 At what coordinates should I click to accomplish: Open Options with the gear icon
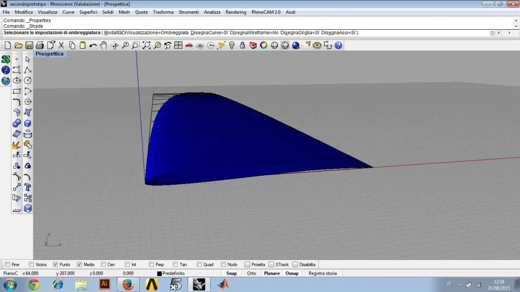click(x=317, y=46)
